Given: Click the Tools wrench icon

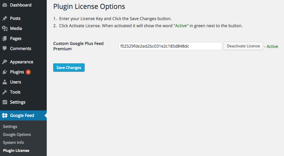Looking at the screenshot, I should click(x=5, y=92).
